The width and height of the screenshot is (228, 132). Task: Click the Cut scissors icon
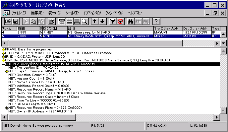click(x=26, y=22)
